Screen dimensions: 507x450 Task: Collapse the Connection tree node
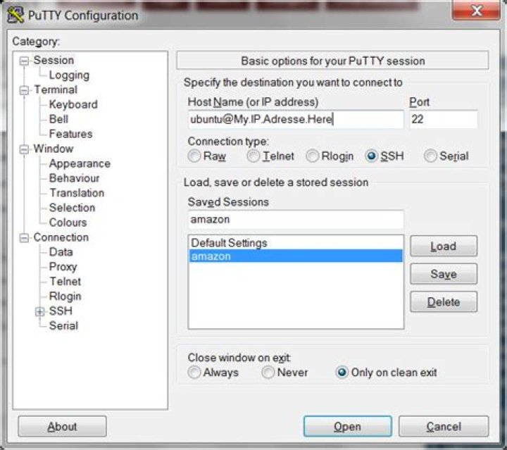[24, 238]
